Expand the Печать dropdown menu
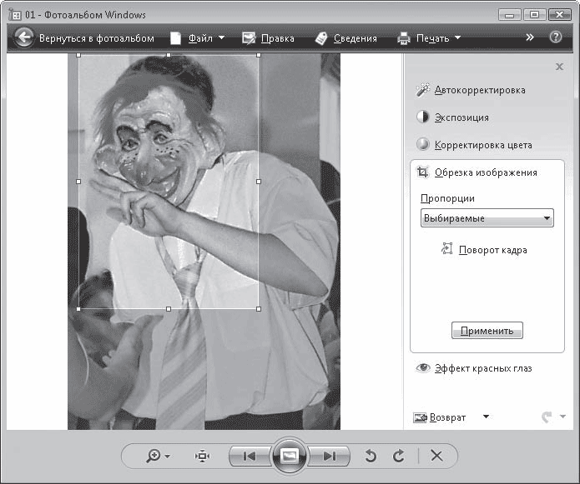Screen dimensions: 580x484 429,37
